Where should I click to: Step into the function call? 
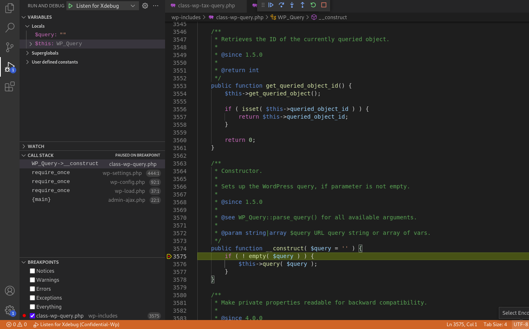(292, 5)
